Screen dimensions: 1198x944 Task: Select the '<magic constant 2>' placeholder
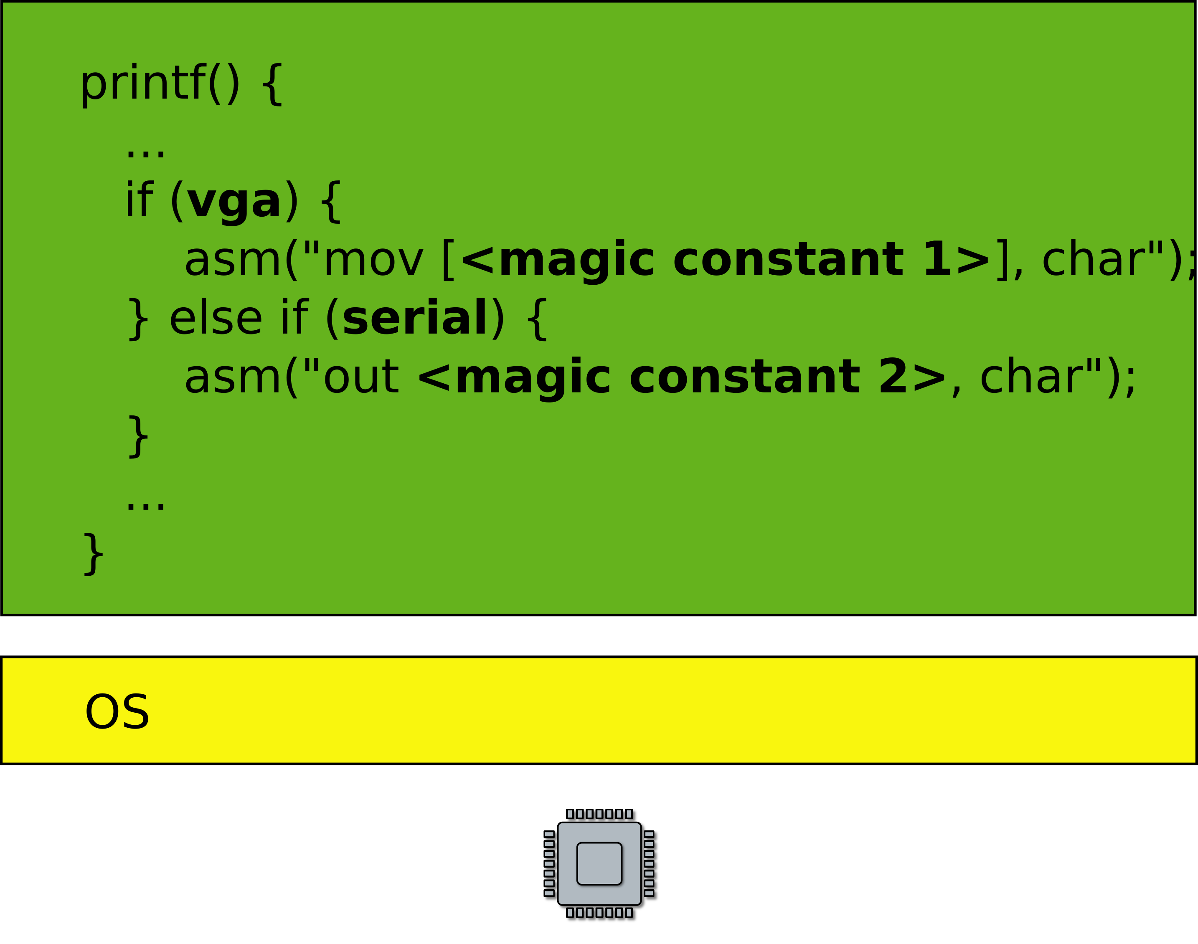pyautogui.click(x=682, y=377)
